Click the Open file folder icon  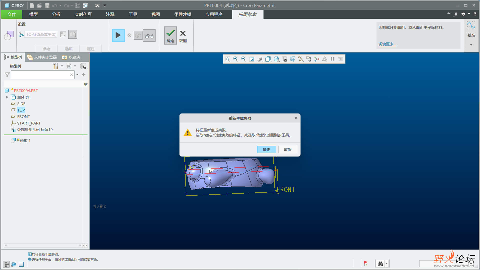[x=39, y=5]
